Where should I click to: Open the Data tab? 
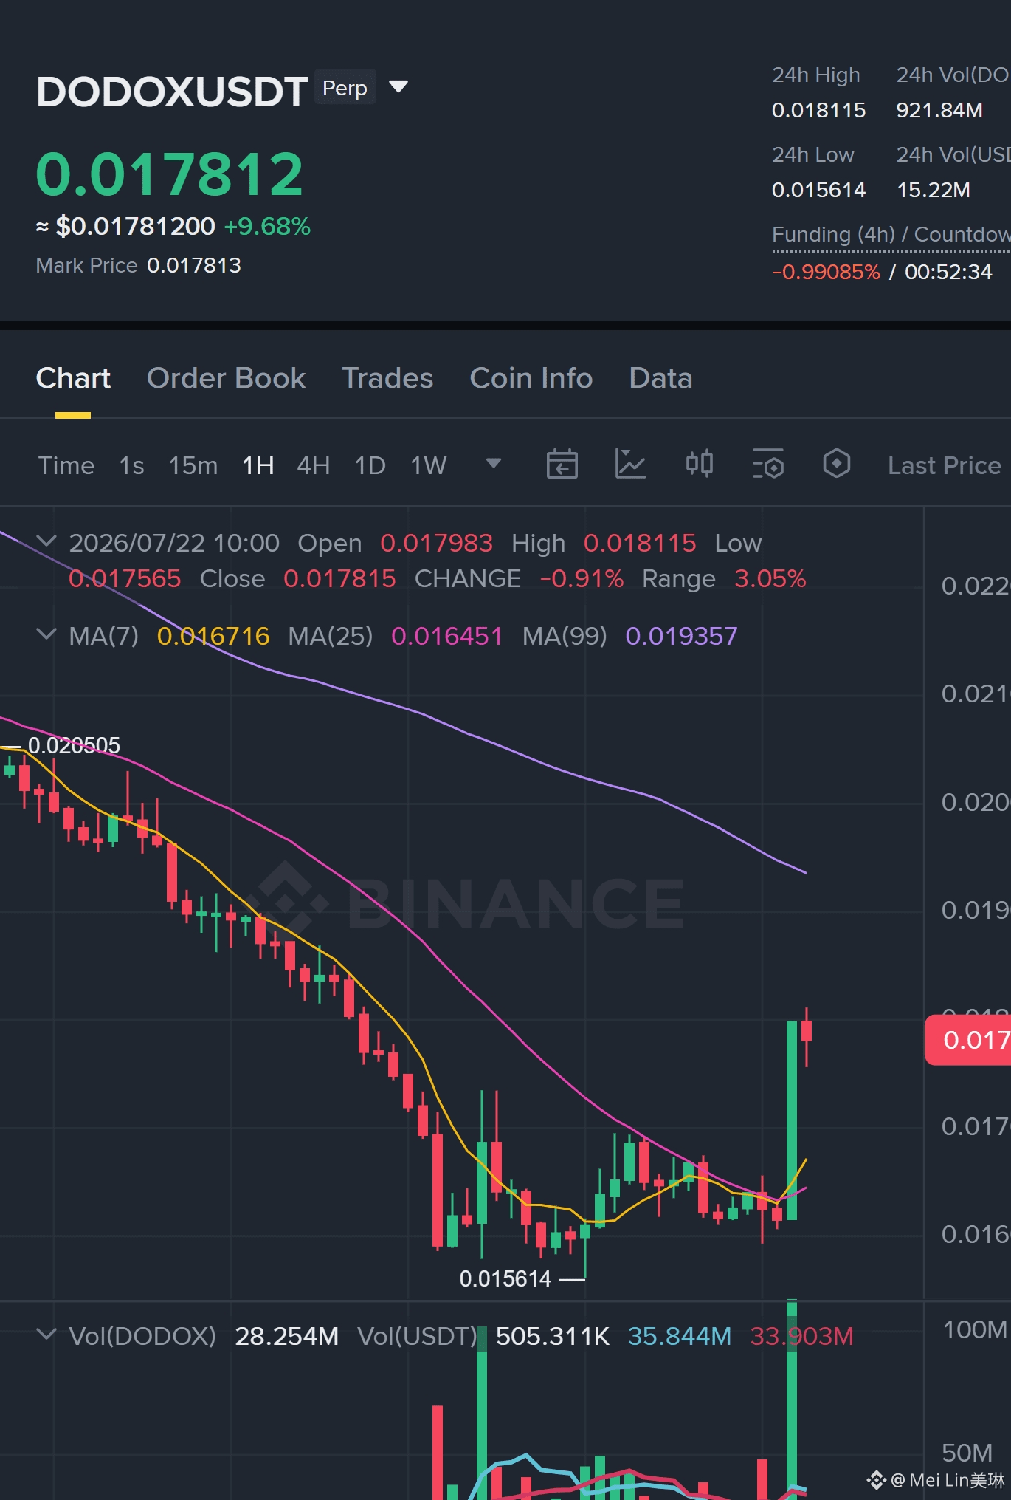click(660, 378)
